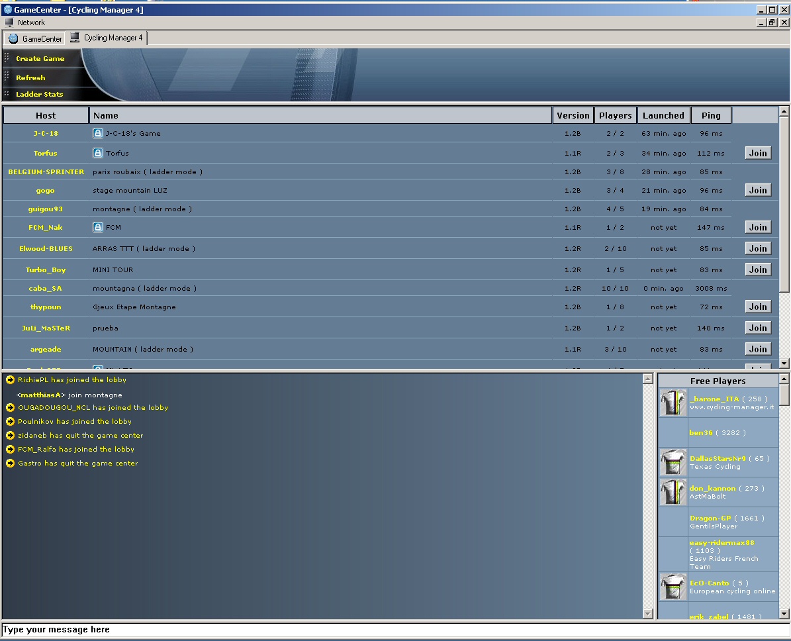The width and height of the screenshot is (791, 641).
Task: Click the GameCenter title bar app icon
Action: point(7,9)
